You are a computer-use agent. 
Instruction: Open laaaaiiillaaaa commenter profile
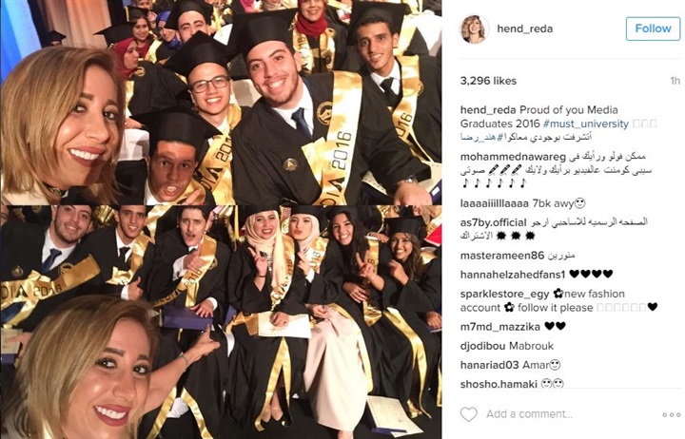point(495,203)
